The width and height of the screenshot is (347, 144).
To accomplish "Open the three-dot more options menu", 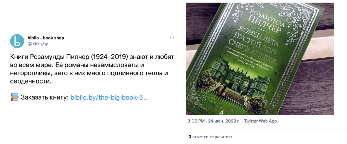I will point(172,38).
